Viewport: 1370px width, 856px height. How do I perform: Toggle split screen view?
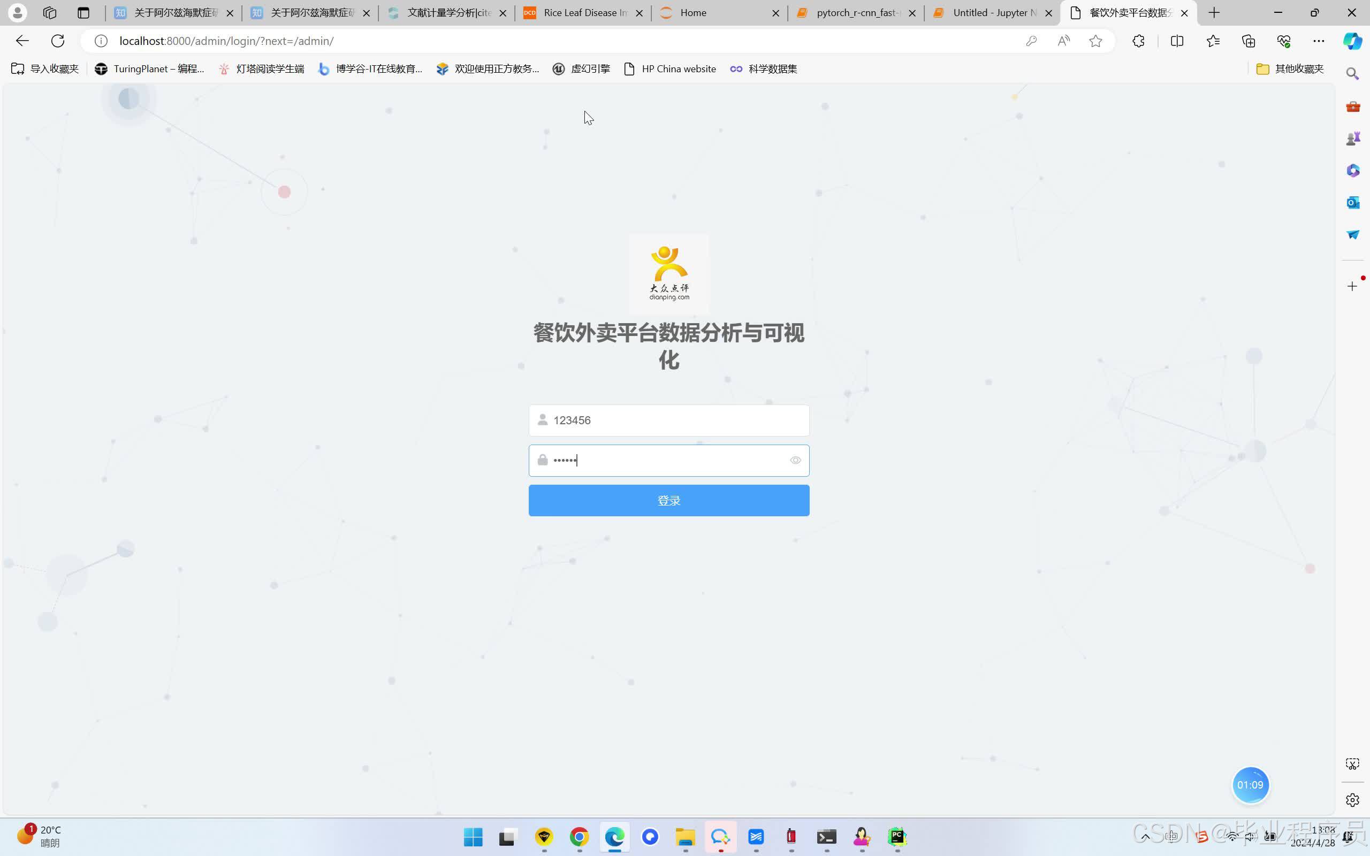[1176, 41]
